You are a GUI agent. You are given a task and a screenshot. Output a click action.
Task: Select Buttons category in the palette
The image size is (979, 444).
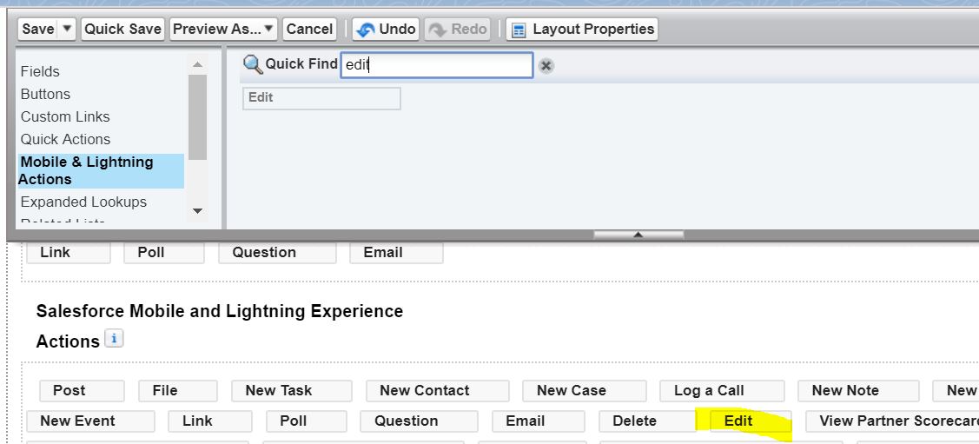[45, 94]
